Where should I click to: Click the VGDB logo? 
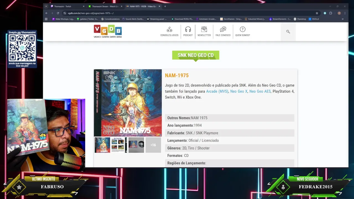tap(108, 32)
